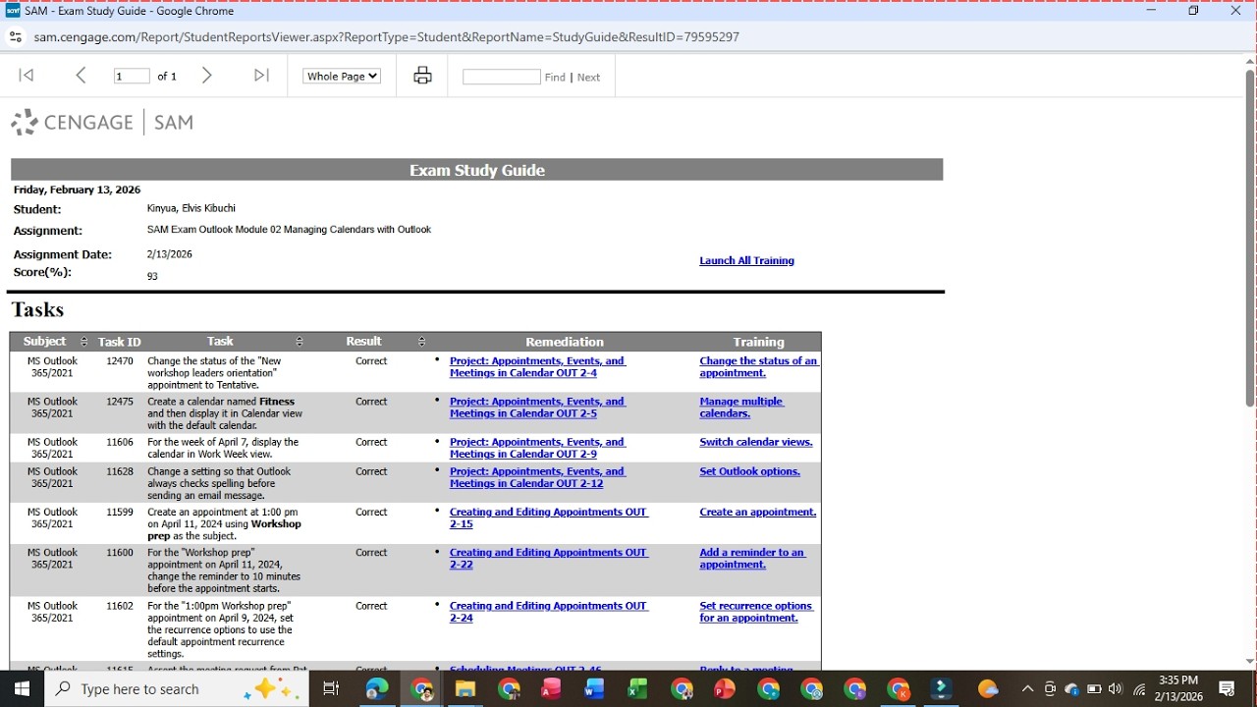
Task: Select Task ID 11599 cell
Action: [x=120, y=512]
